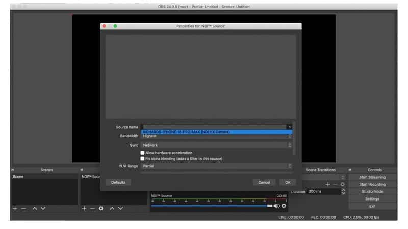Add a new source with plus icon
This screenshot has width=408, height=229.
point(84,208)
